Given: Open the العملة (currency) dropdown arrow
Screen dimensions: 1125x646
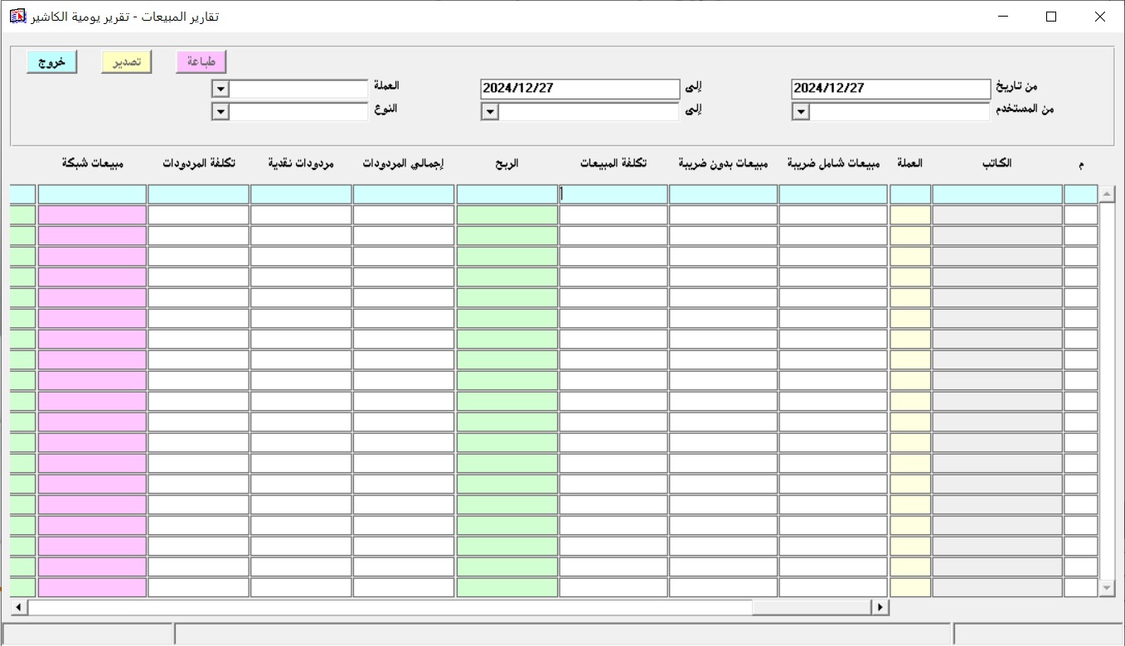Looking at the screenshot, I should click(x=221, y=89).
